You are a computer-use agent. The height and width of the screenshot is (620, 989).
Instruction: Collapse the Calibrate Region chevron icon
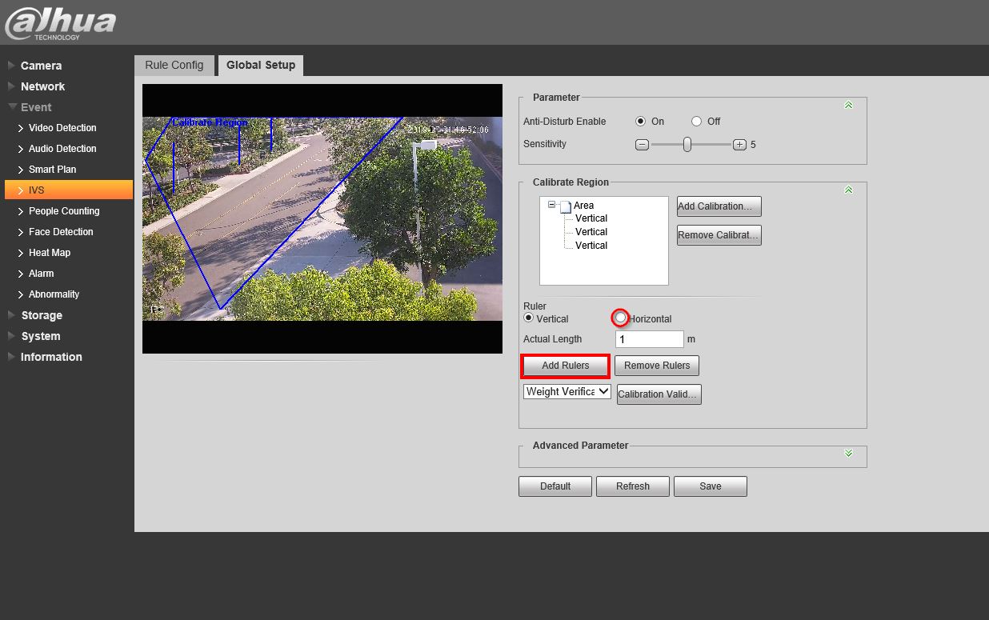click(848, 190)
